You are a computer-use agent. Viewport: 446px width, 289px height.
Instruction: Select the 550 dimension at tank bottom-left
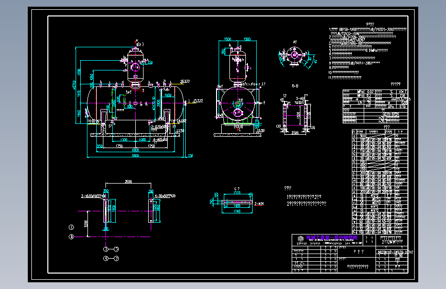coord(100,146)
